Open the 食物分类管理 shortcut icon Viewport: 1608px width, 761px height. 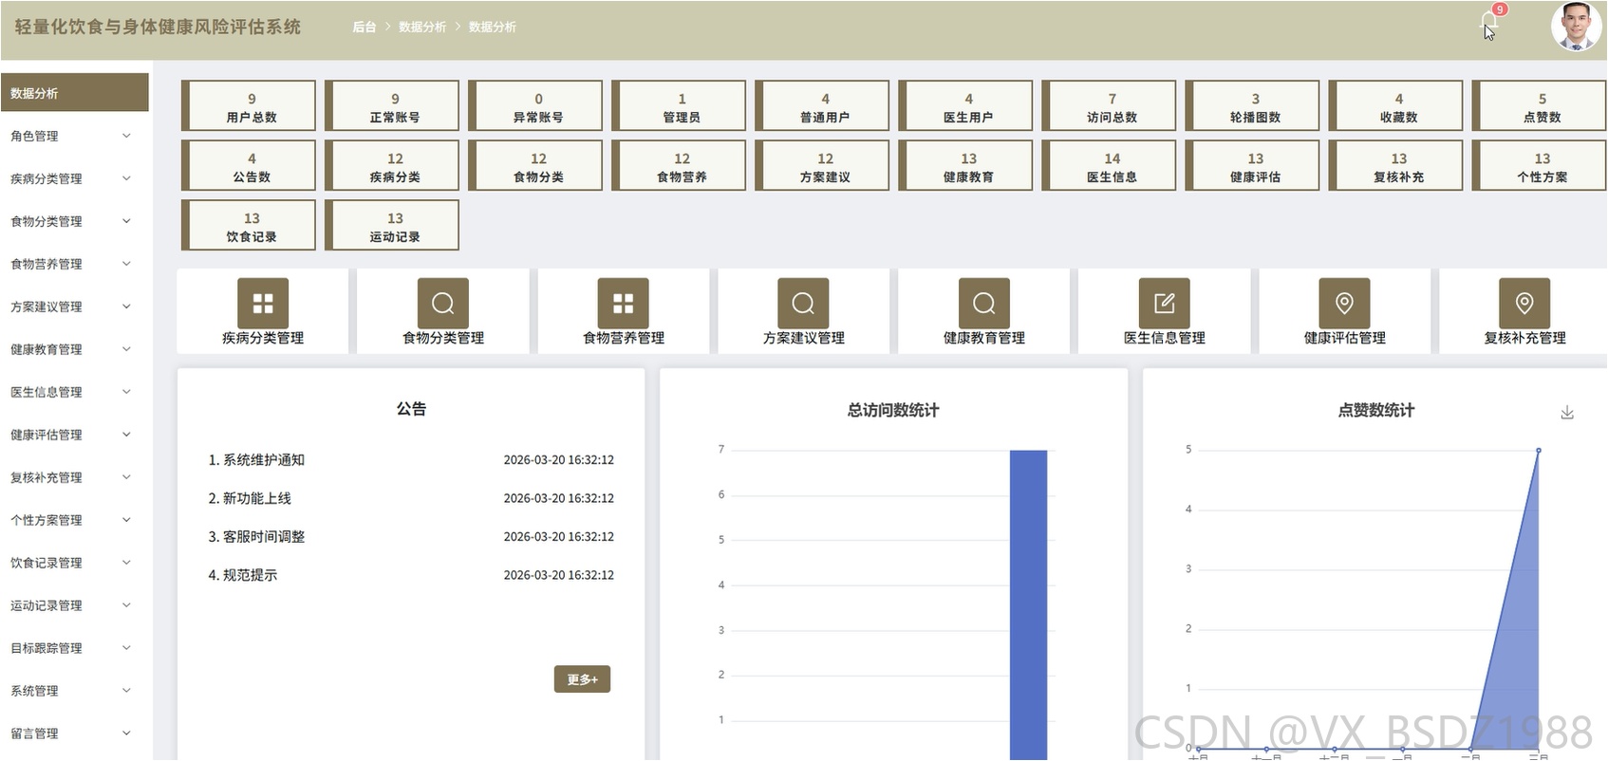point(443,303)
